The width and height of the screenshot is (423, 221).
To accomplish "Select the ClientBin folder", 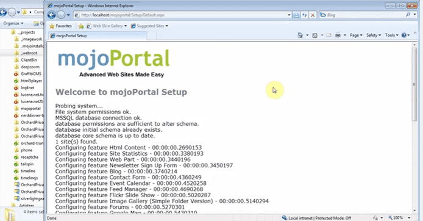I will [x=26, y=60].
